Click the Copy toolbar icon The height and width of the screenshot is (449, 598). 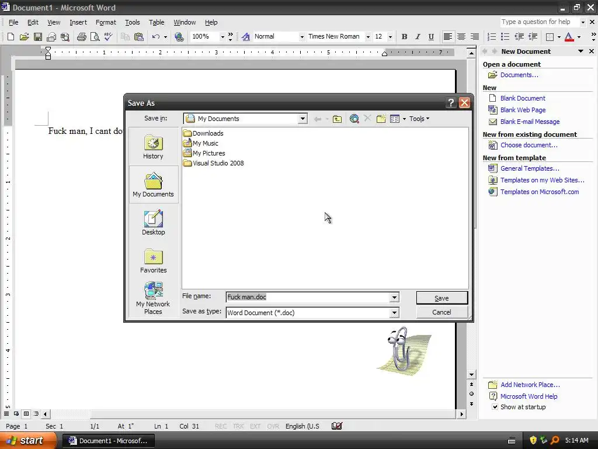point(125,37)
